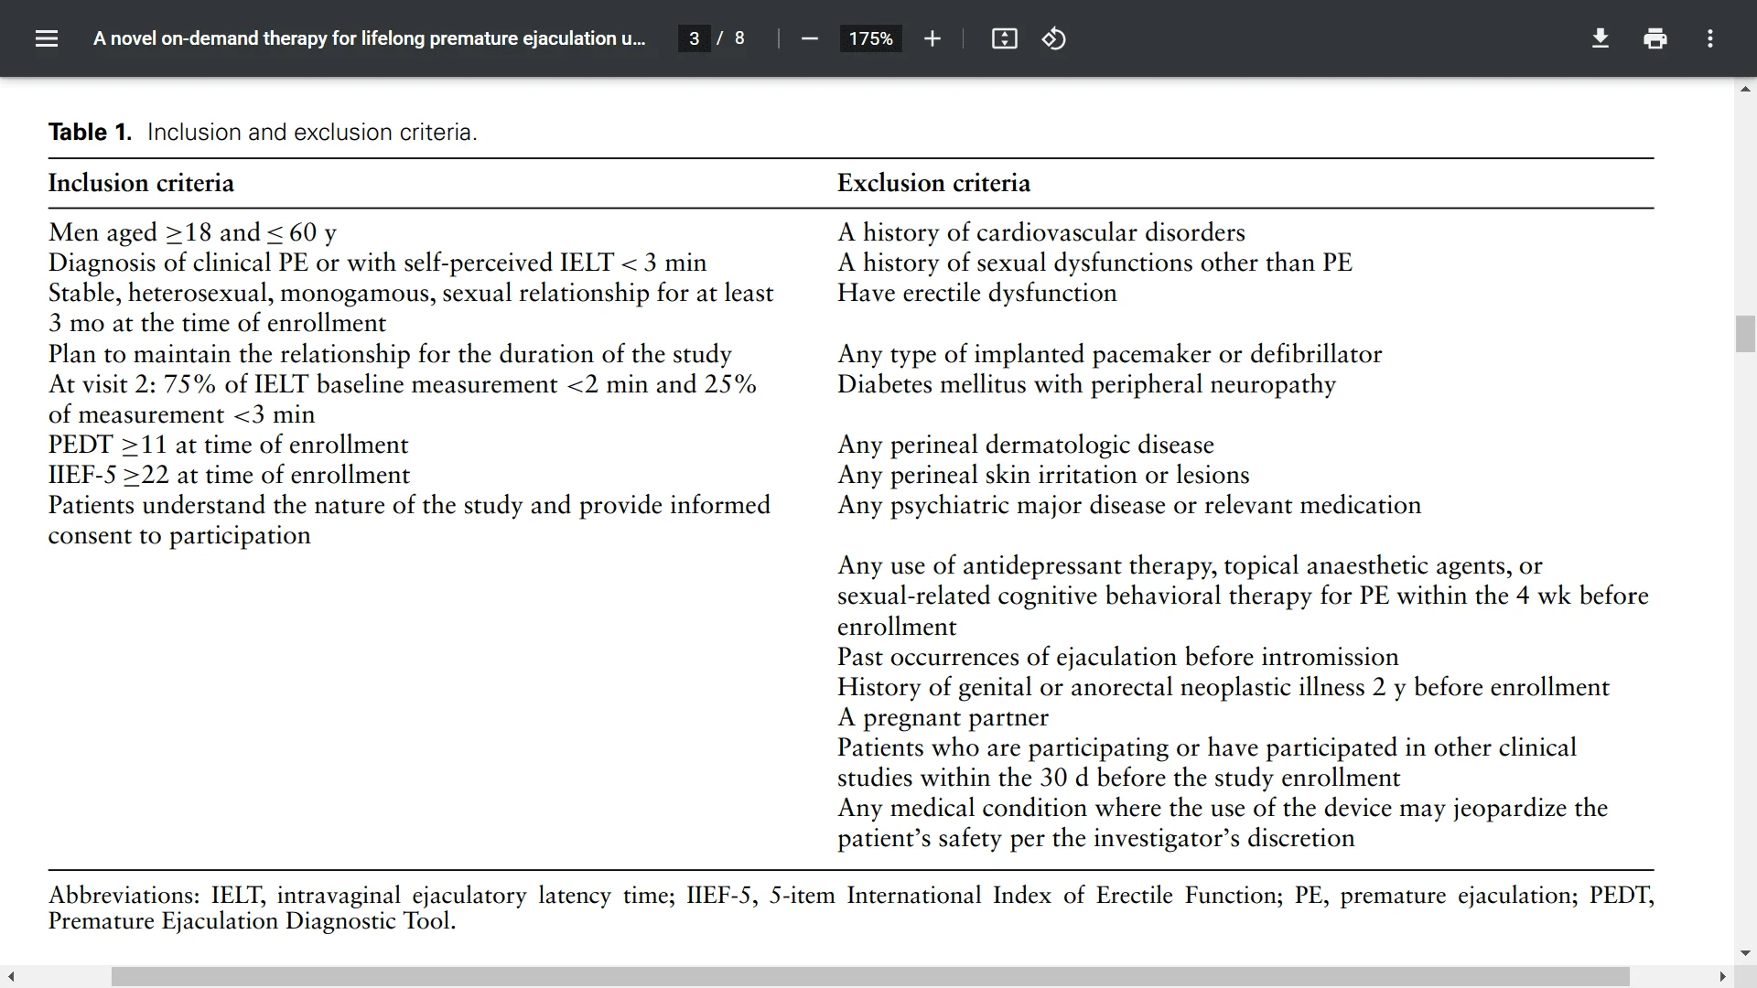Click the document title in toolbar
1757x988 pixels.
(x=370, y=38)
